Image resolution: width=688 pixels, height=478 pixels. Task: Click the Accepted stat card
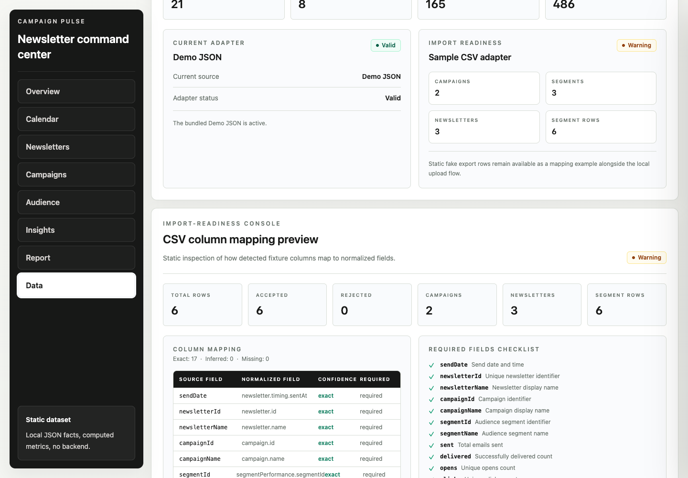pyautogui.click(x=287, y=305)
